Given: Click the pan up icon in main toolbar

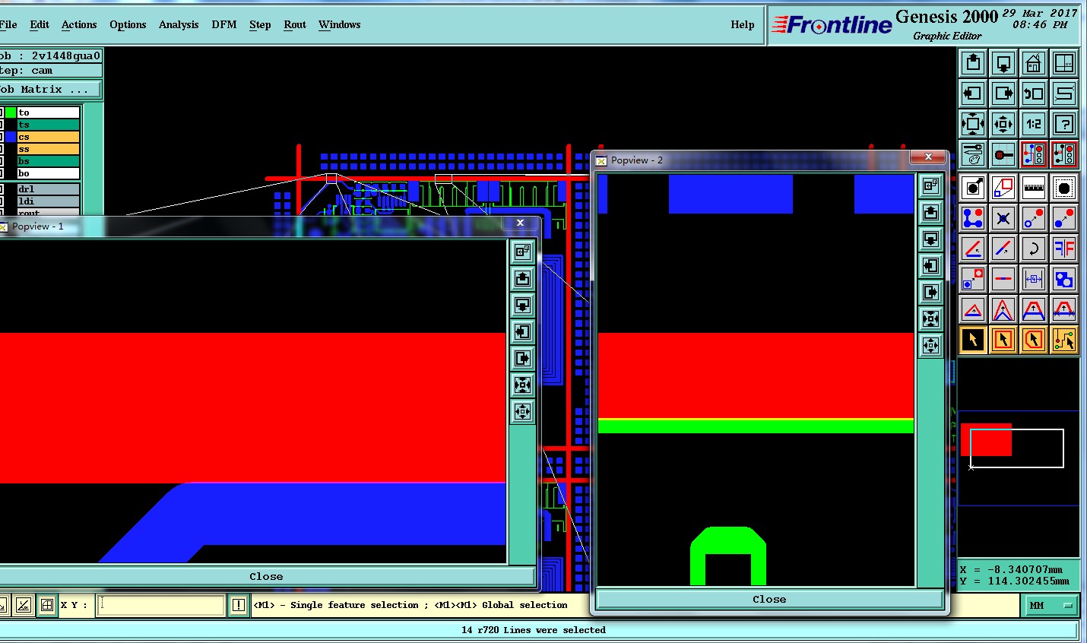Looking at the screenshot, I should point(973,63).
